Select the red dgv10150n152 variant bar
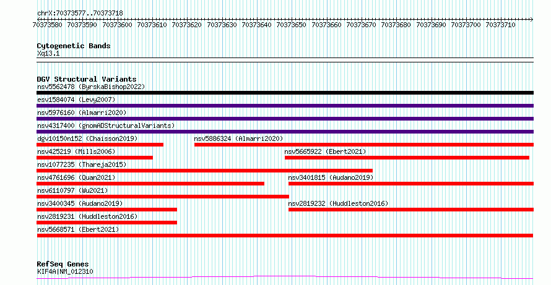551x285 pixels. point(100,145)
